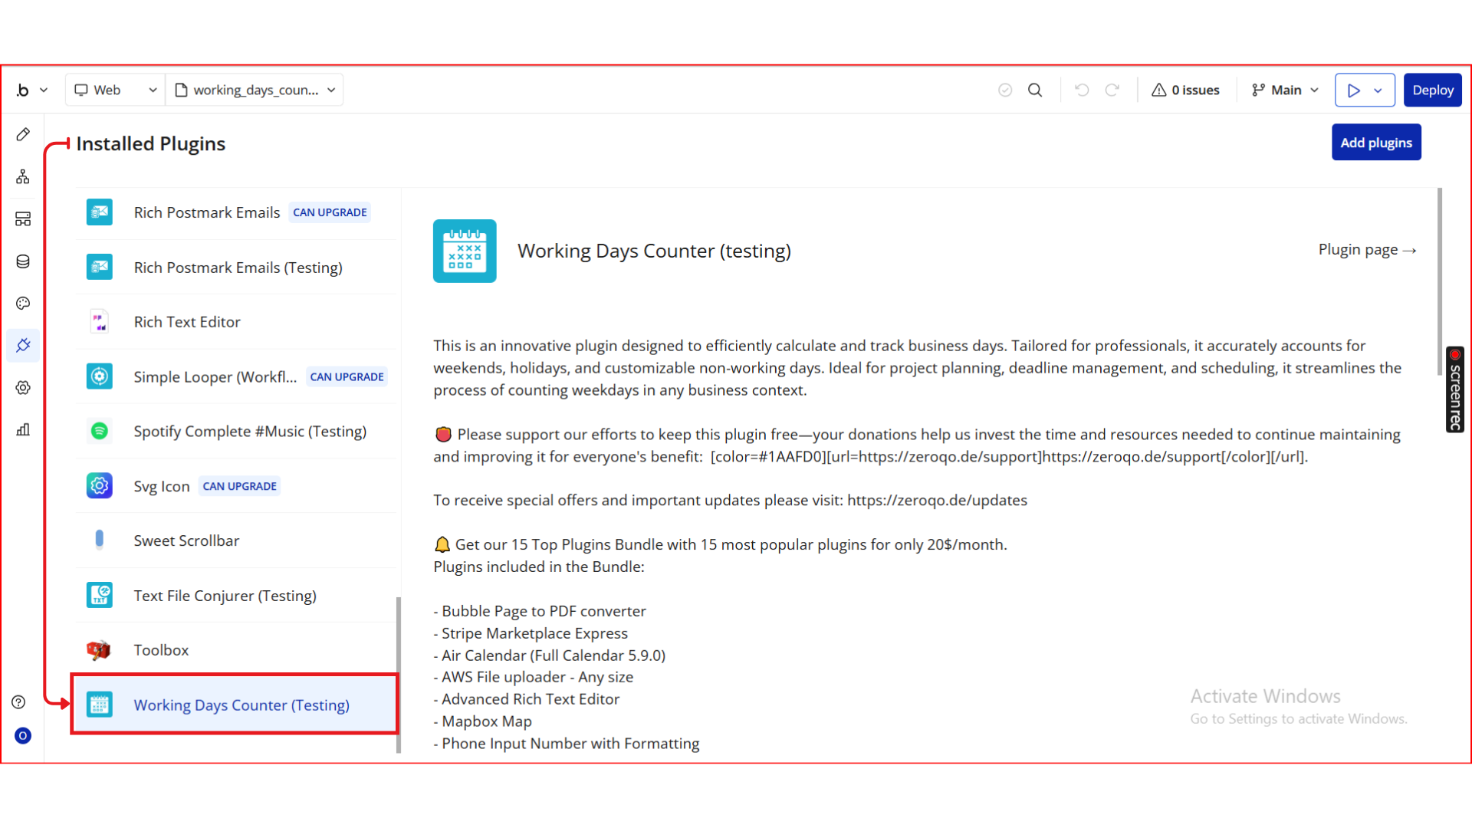Open the Workflow tab icon in sidebar

click(x=23, y=177)
